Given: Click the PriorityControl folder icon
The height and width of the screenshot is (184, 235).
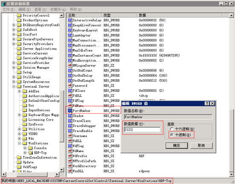Looking at the screenshot, I should click(x=19, y=15).
